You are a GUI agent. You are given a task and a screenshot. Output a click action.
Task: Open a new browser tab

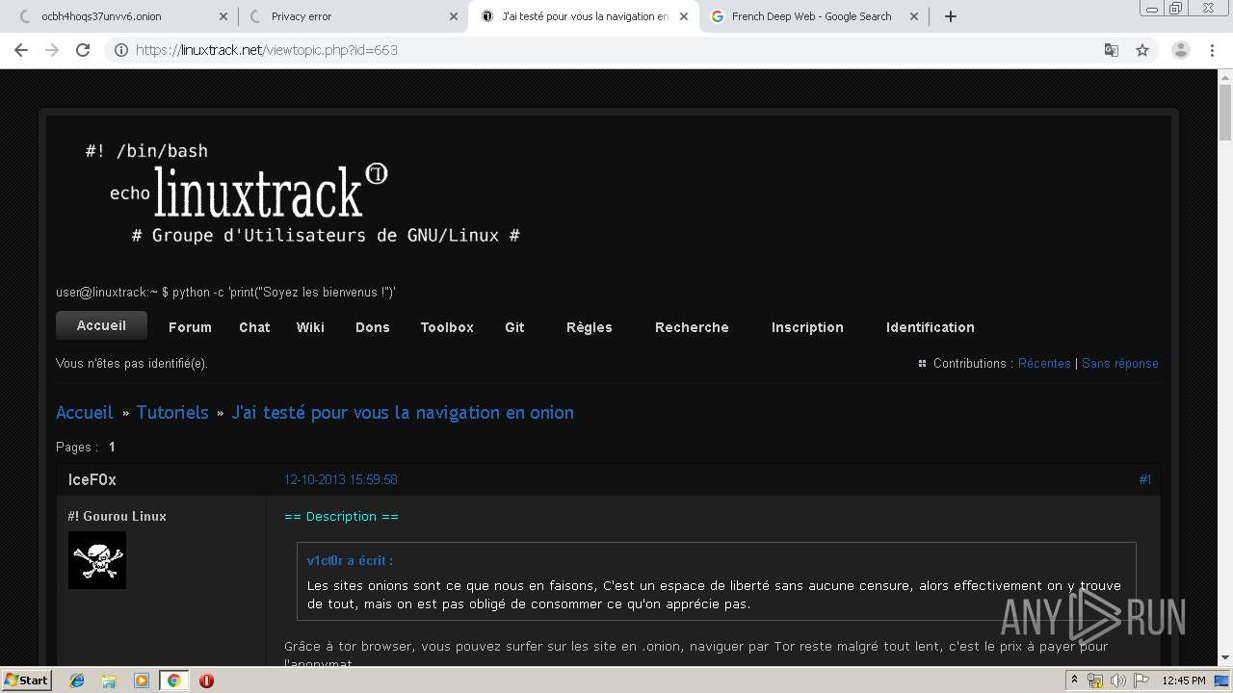tap(951, 16)
